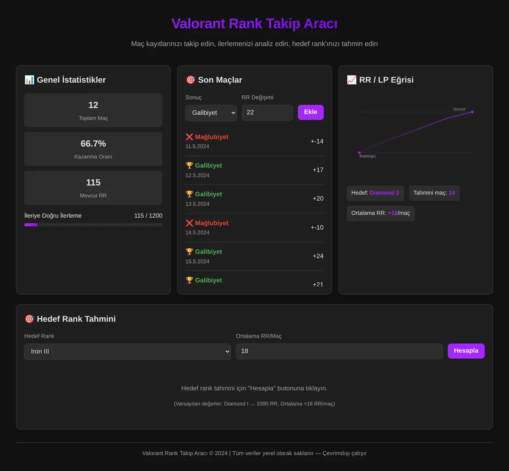Click the 115 / 1200 progress value
The height and width of the screenshot is (471, 509).
[x=148, y=216]
